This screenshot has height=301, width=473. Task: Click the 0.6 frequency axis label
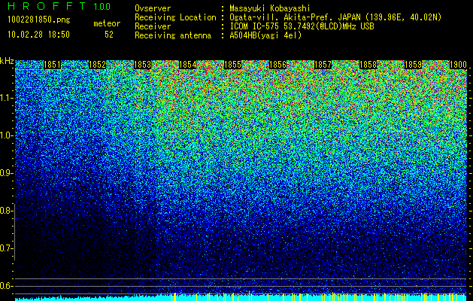(5, 286)
